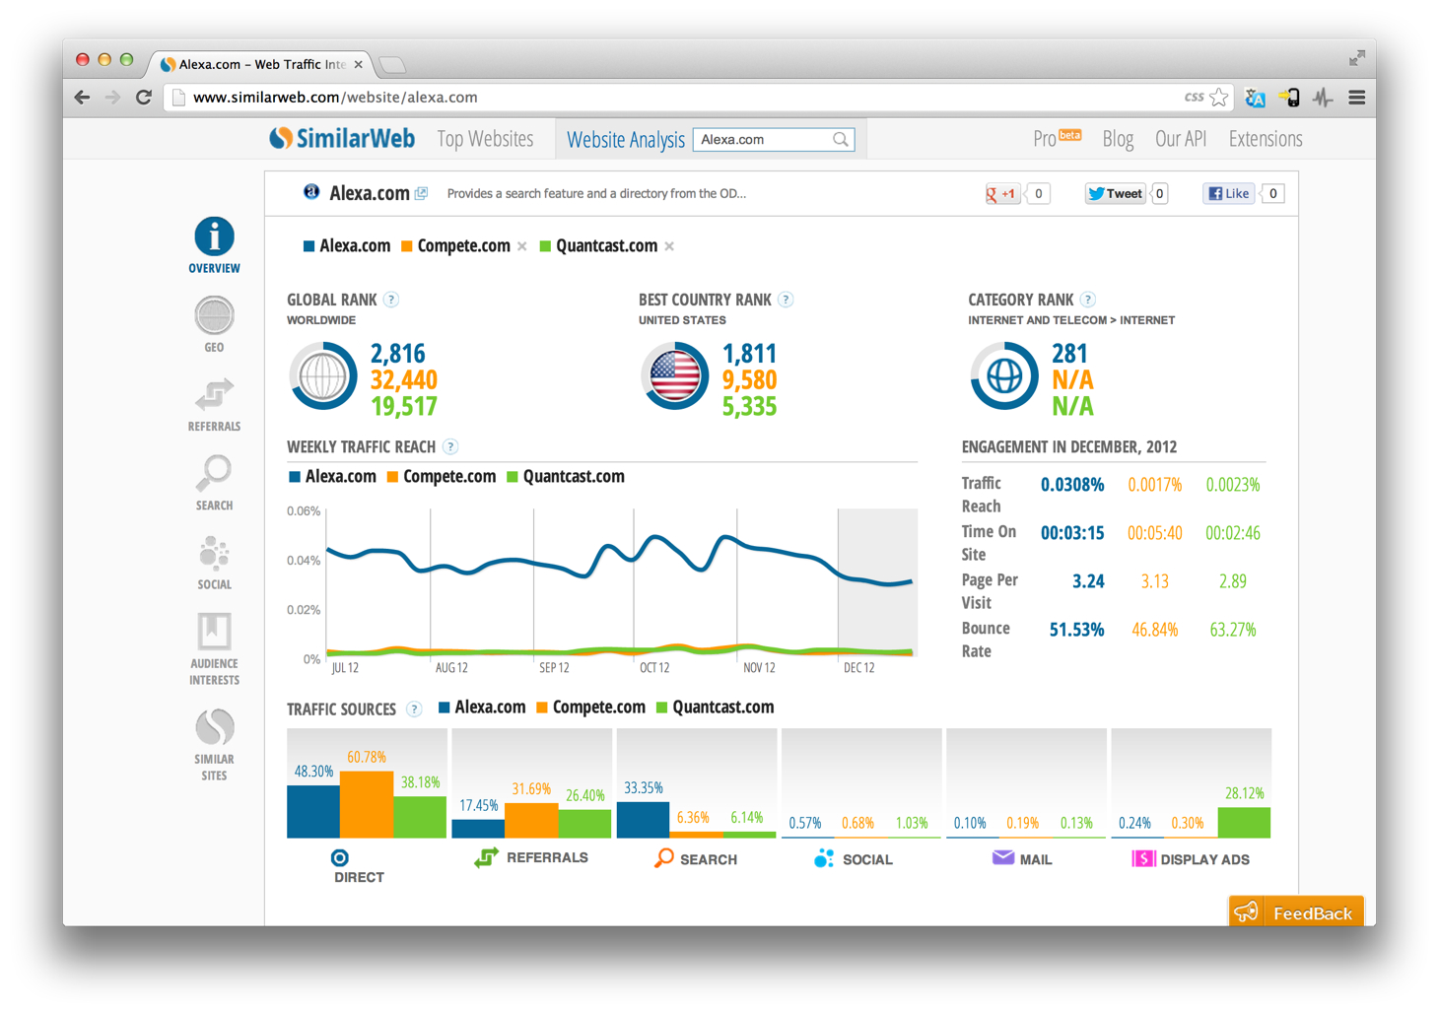Open the Audience Interests bookmark icon
This screenshot has width=1439, height=1013.
pos(214,632)
